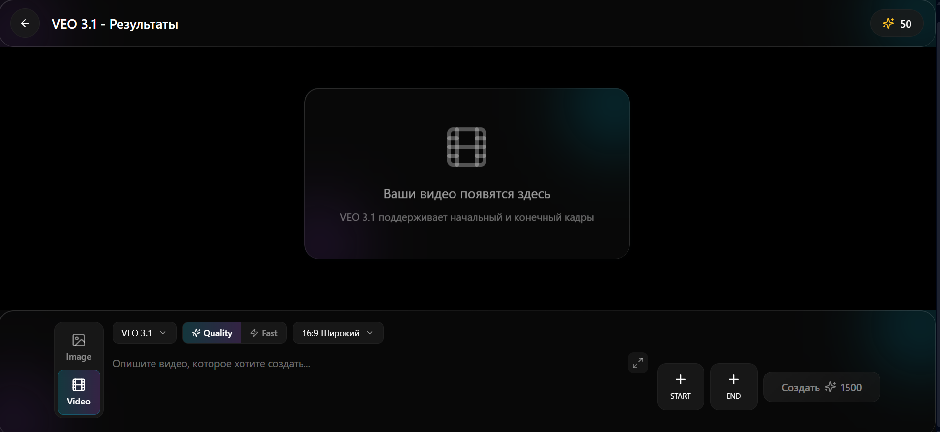The height and width of the screenshot is (432, 940).
Task: Click the picture icon above the Image label
Action: pyautogui.click(x=79, y=340)
